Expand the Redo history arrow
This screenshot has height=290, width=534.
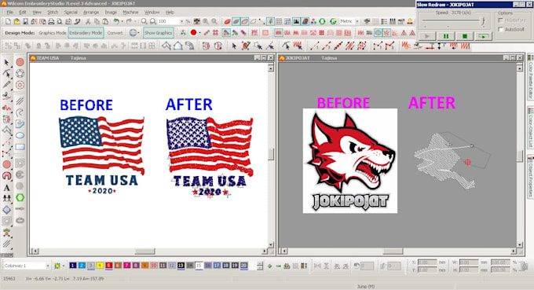(x=135, y=21)
